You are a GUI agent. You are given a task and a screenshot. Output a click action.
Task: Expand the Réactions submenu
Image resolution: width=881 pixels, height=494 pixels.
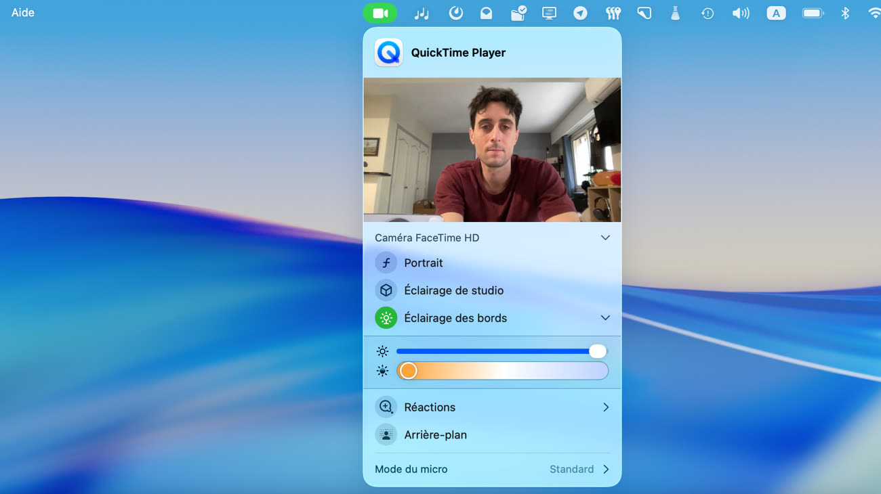coord(605,407)
